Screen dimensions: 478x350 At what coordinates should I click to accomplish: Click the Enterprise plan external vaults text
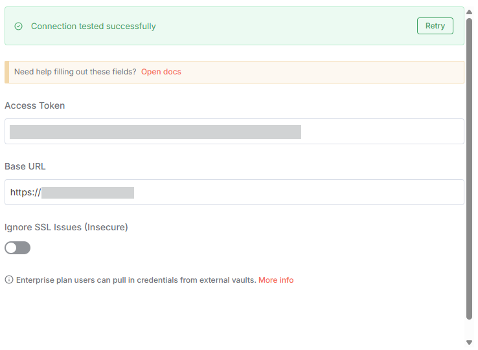[x=136, y=280]
